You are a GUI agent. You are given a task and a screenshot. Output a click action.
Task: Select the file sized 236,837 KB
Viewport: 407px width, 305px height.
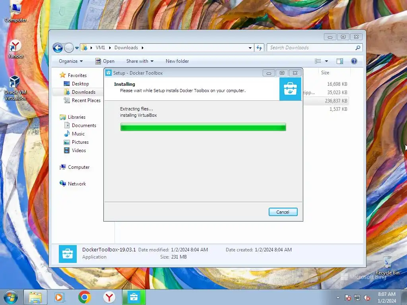click(x=336, y=100)
